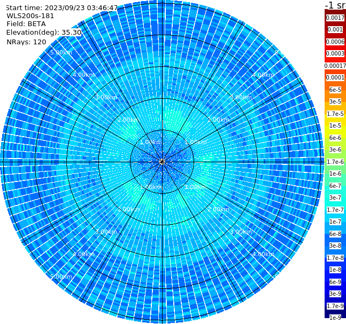Select the 6e-9 color scale label
This screenshot has height=324, width=346.
pos(335,282)
